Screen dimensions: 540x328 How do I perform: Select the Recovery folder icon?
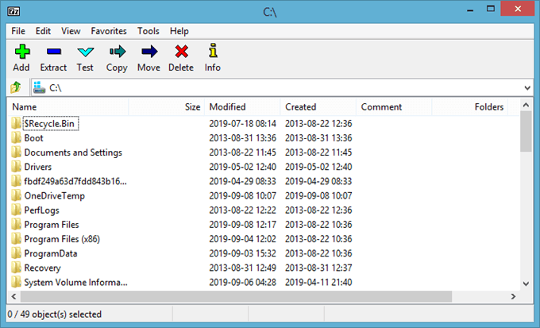tap(16, 268)
